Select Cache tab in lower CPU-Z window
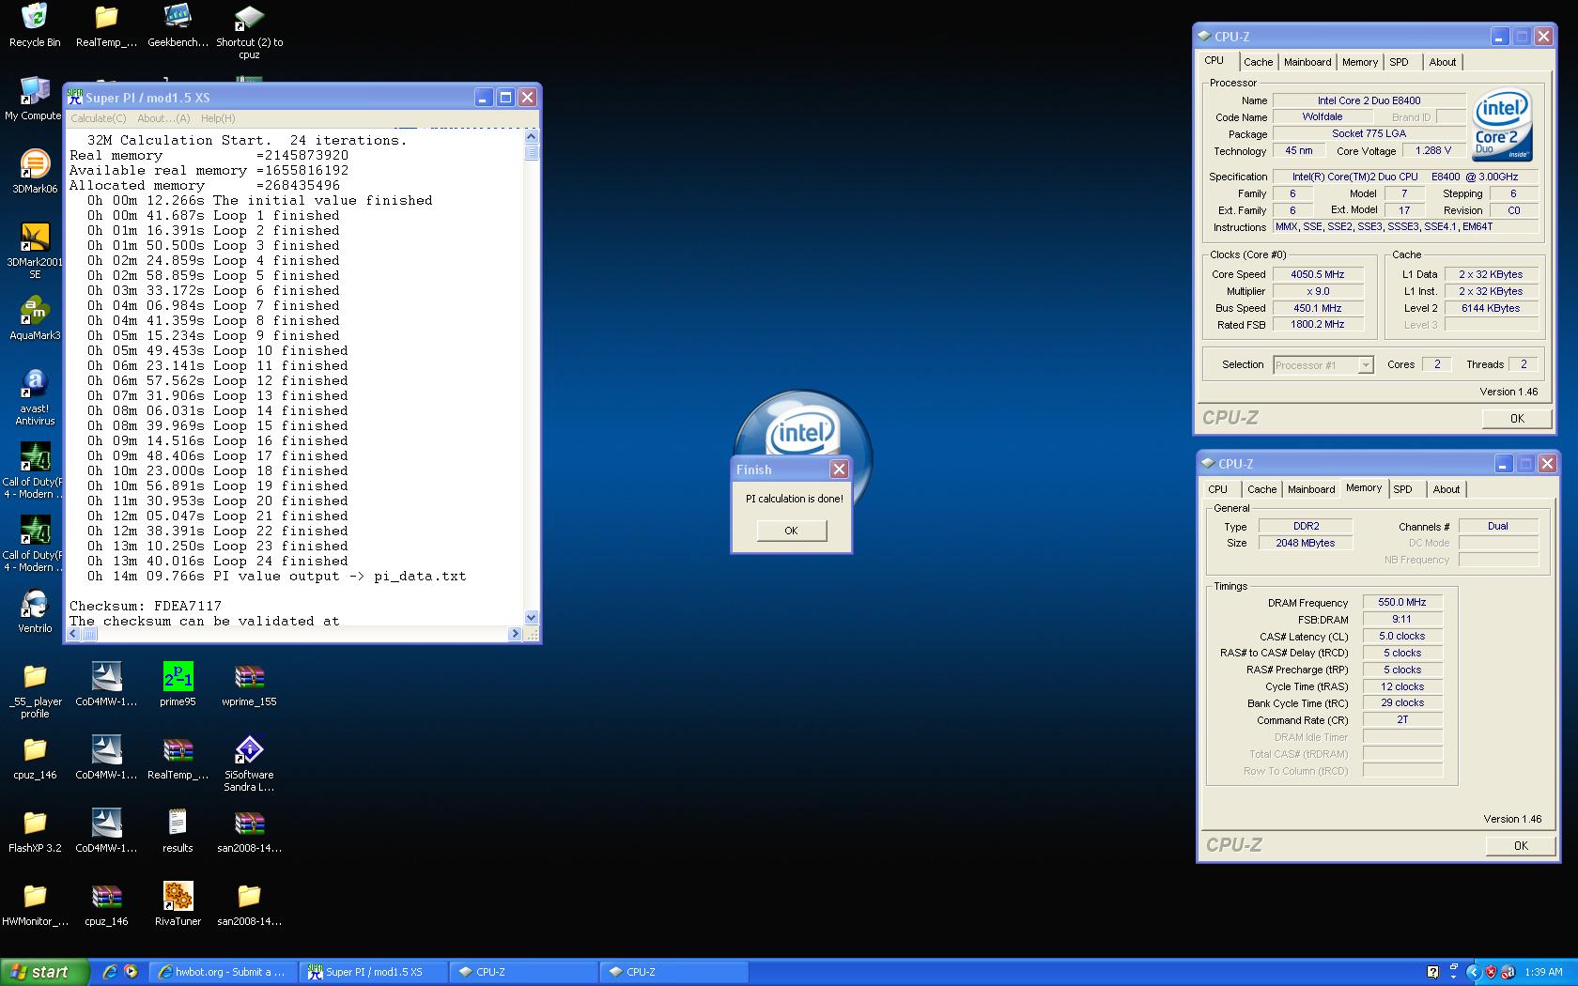Screen dimensions: 1578x986 click(x=1261, y=489)
